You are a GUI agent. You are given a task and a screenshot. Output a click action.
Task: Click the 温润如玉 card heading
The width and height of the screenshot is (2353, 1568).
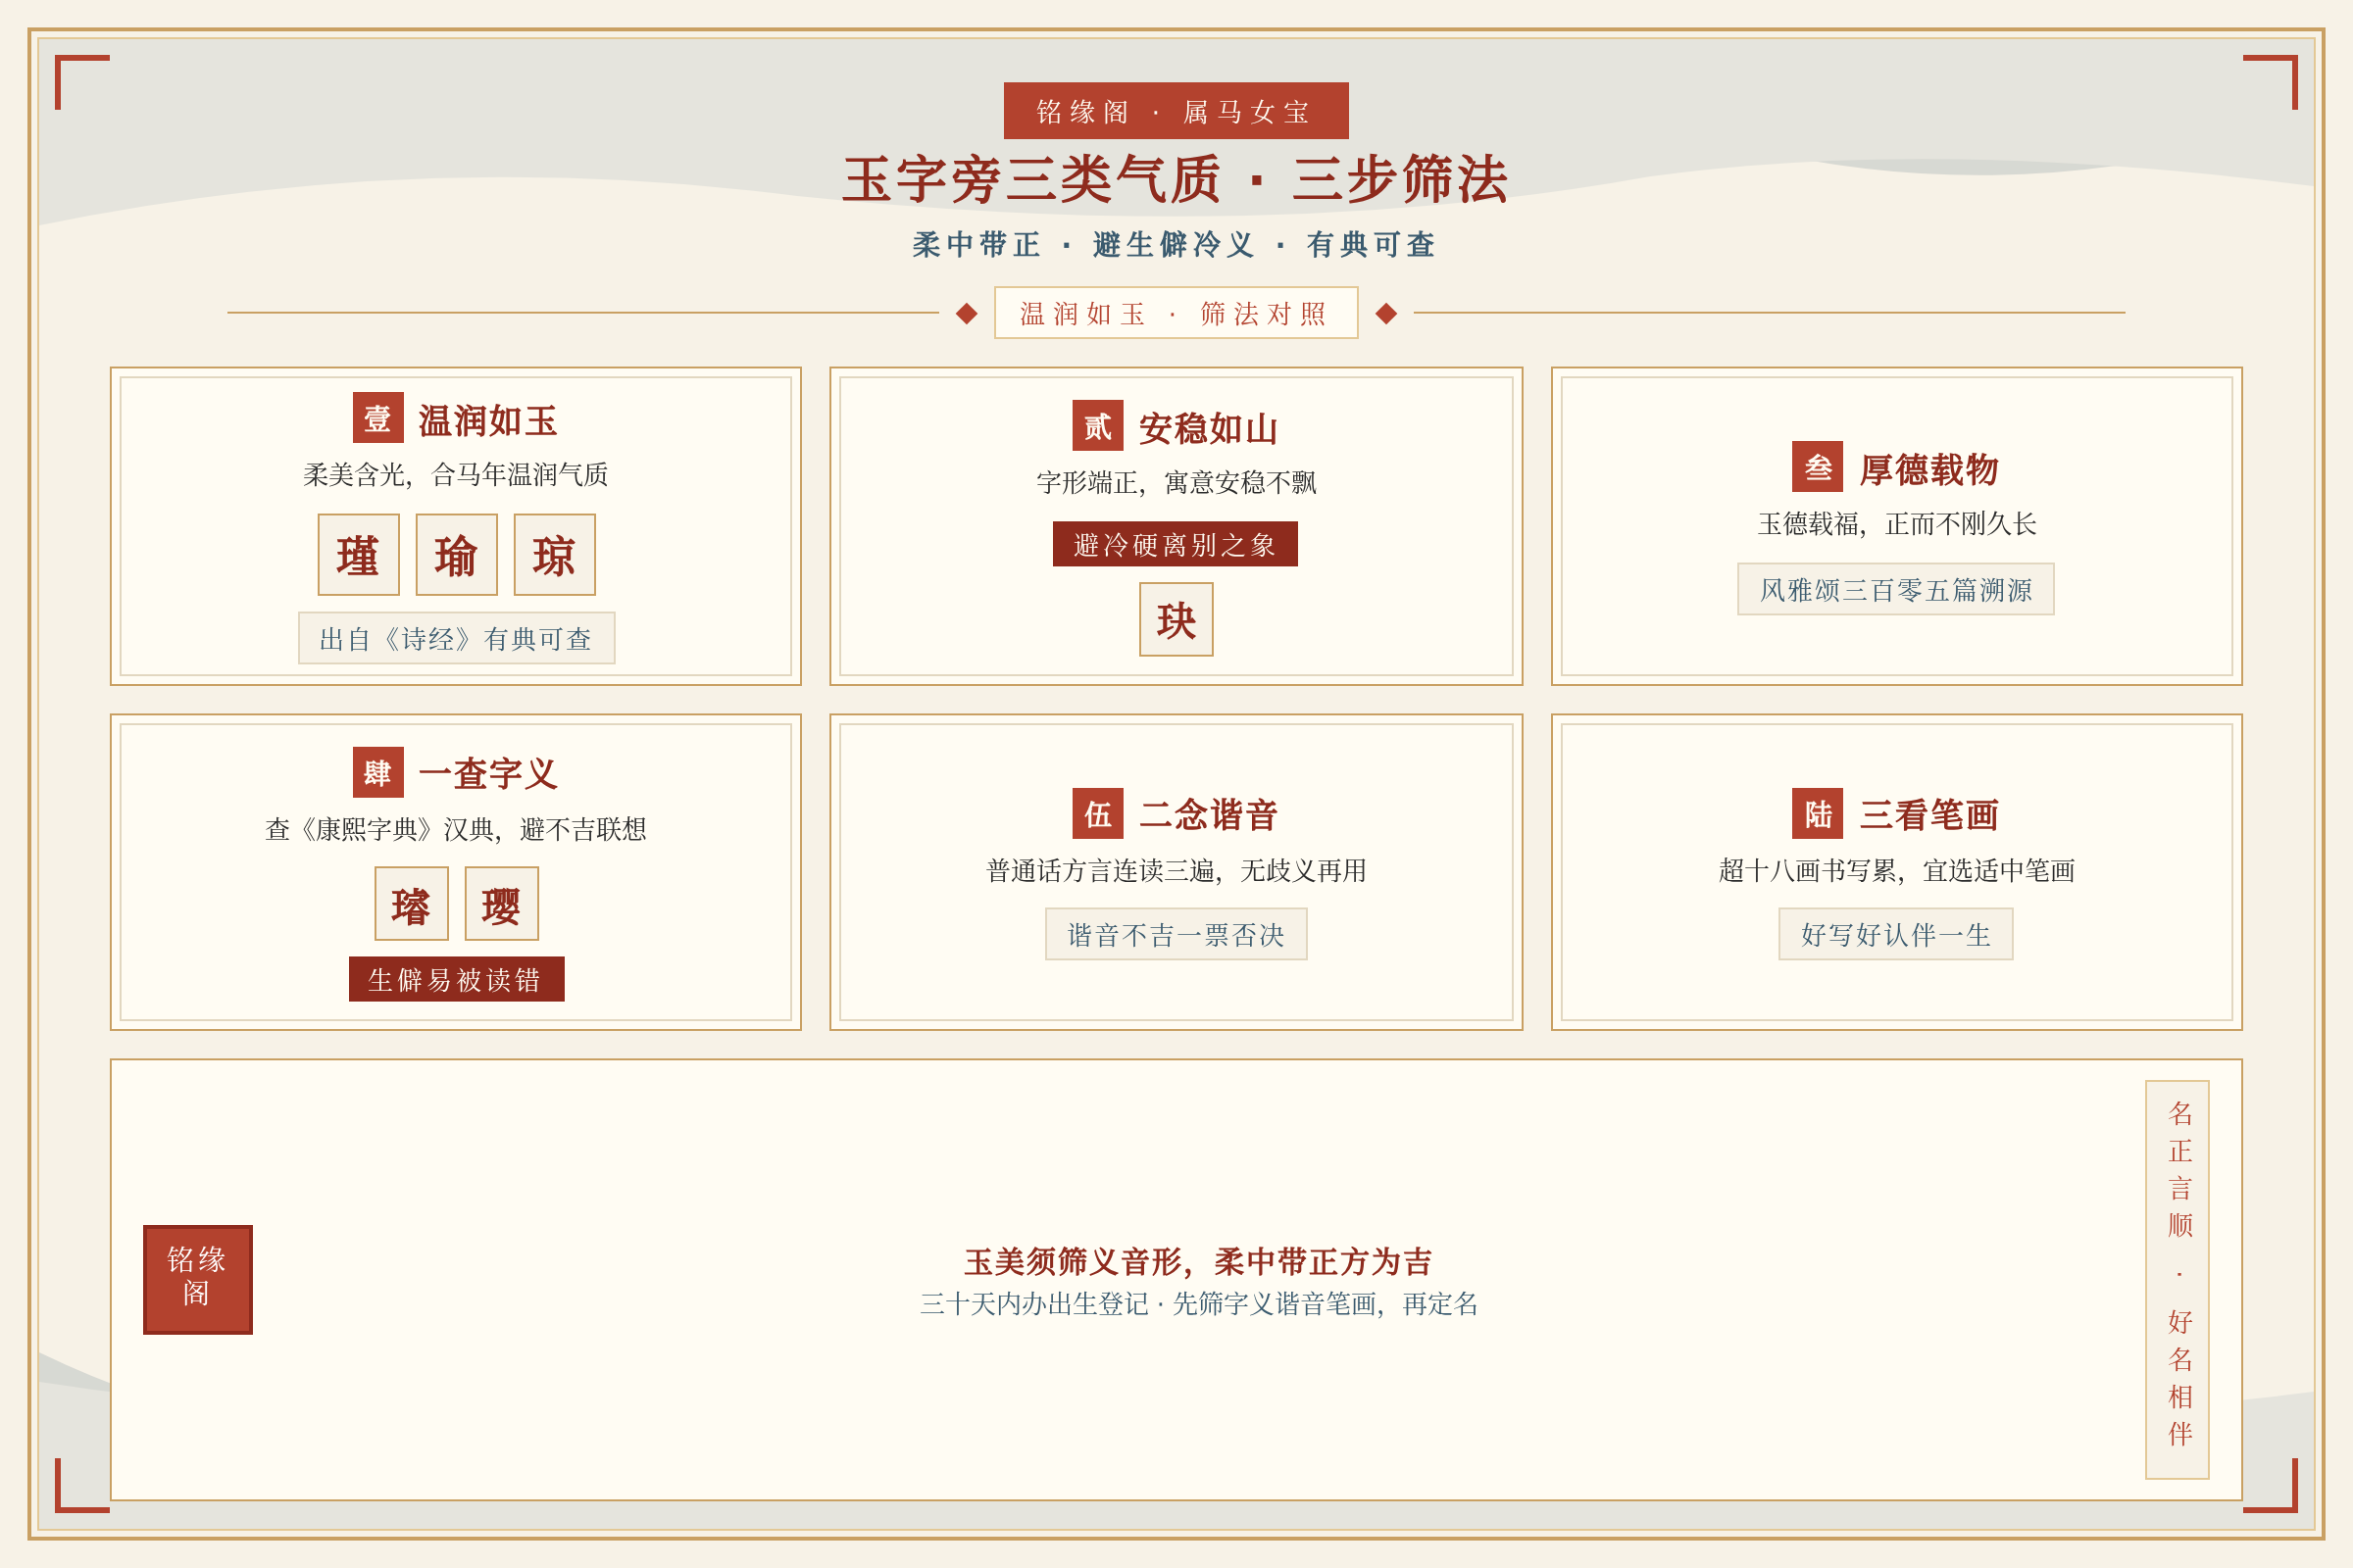point(487,420)
